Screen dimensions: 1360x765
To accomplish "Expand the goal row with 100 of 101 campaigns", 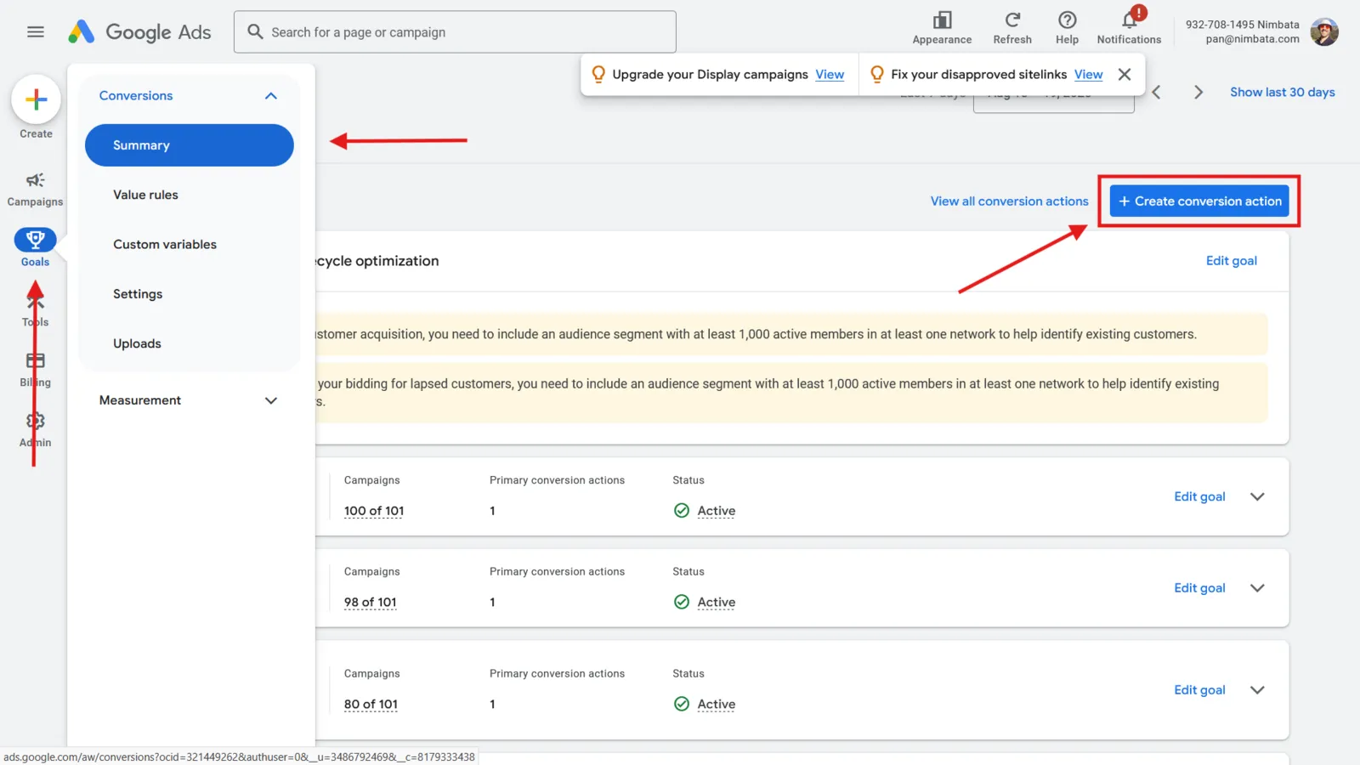I will 1257,496.
